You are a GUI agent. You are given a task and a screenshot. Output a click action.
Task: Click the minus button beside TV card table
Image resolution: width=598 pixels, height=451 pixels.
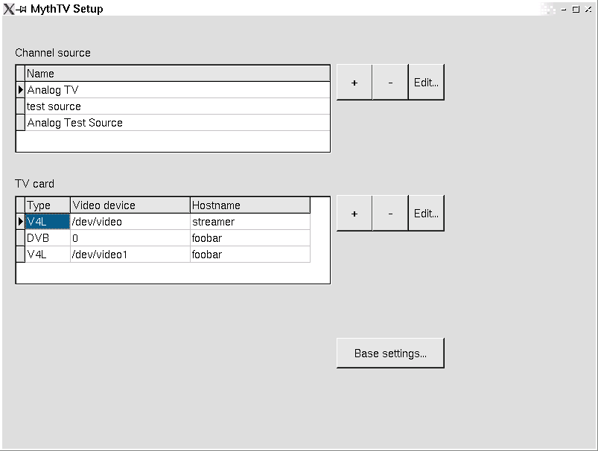click(390, 214)
